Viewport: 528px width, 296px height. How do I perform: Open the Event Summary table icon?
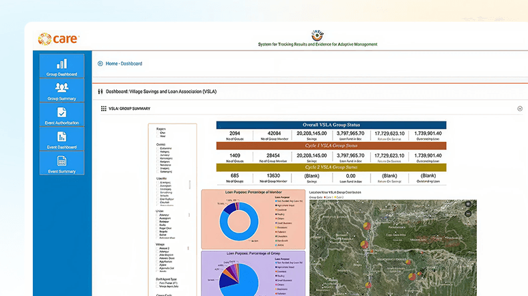click(61, 161)
